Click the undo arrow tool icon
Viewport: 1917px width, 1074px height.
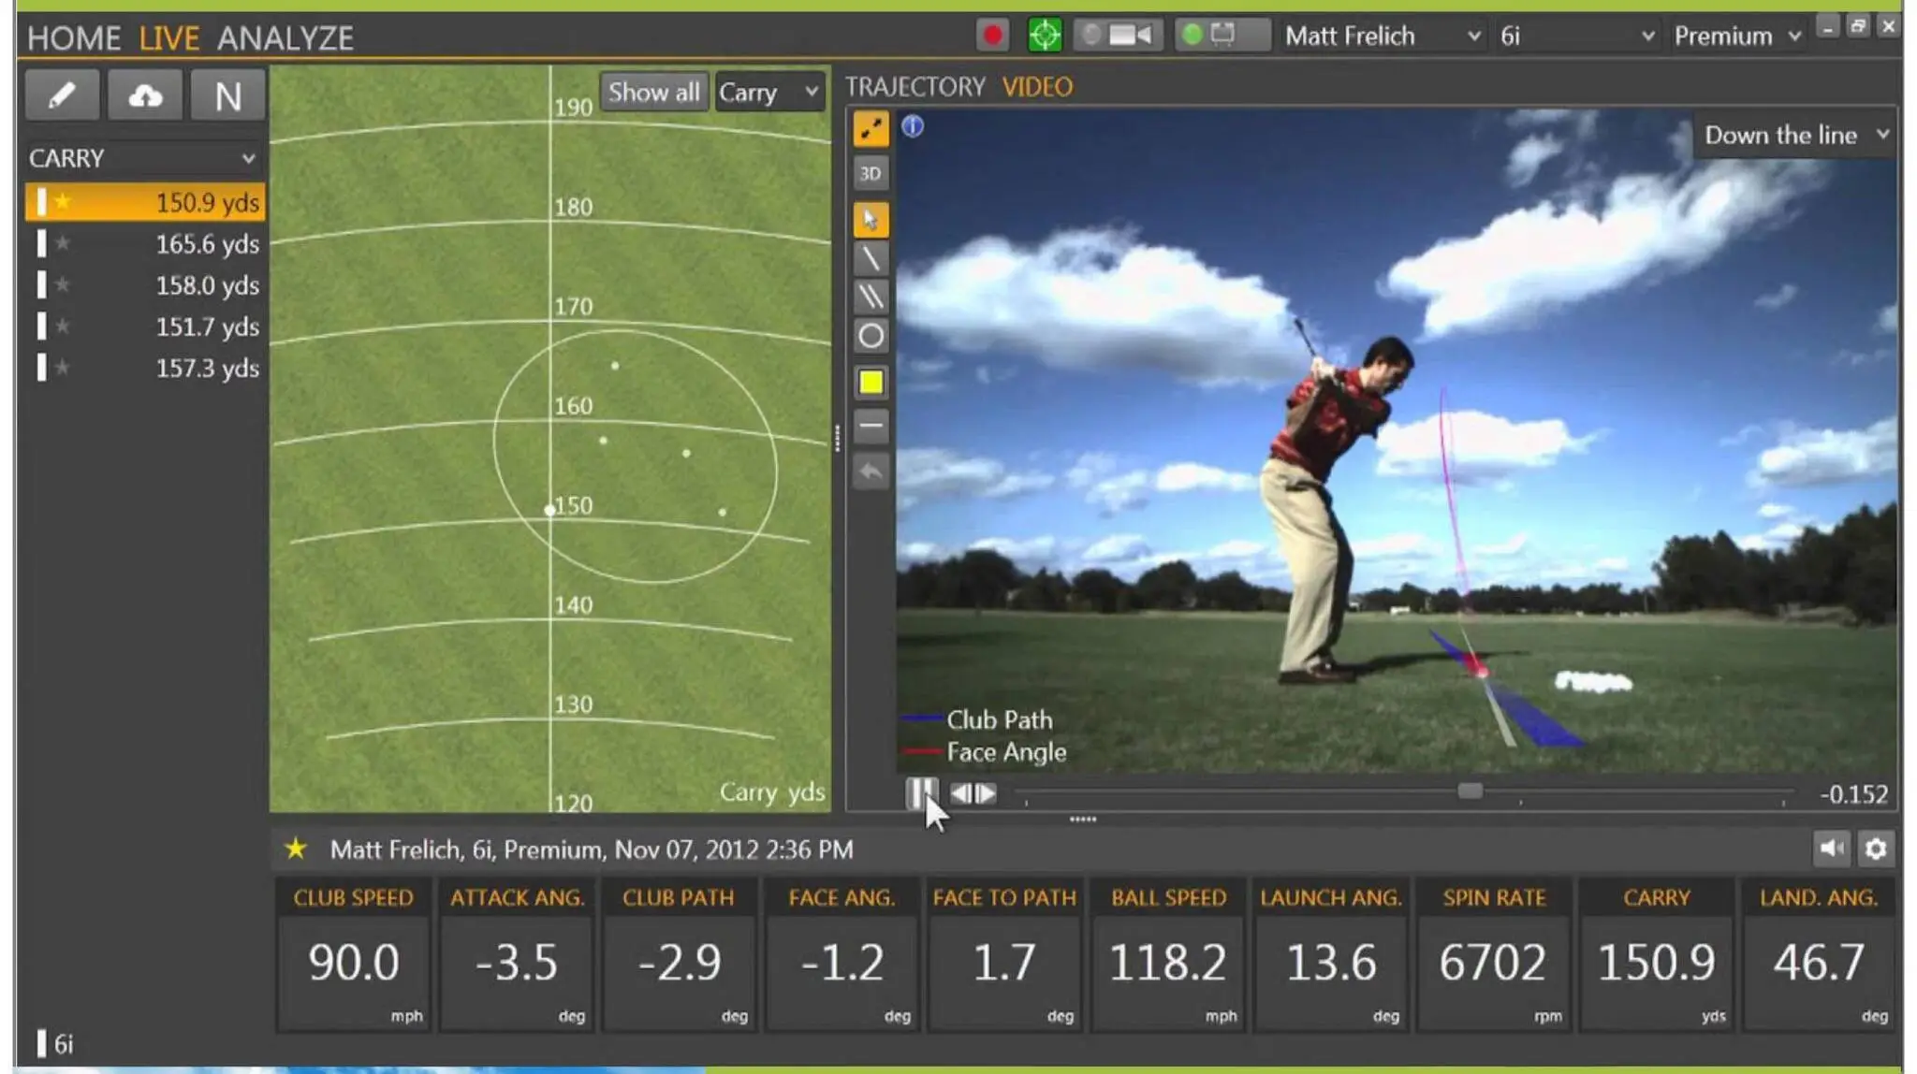point(871,470)
